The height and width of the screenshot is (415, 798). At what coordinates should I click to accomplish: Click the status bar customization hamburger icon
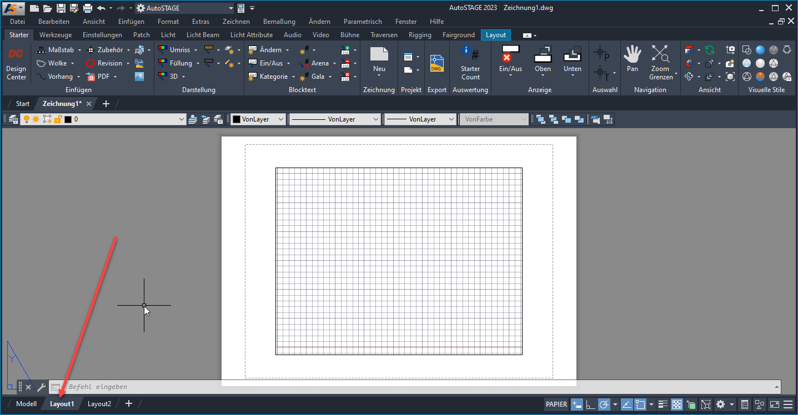pos(788,404)
